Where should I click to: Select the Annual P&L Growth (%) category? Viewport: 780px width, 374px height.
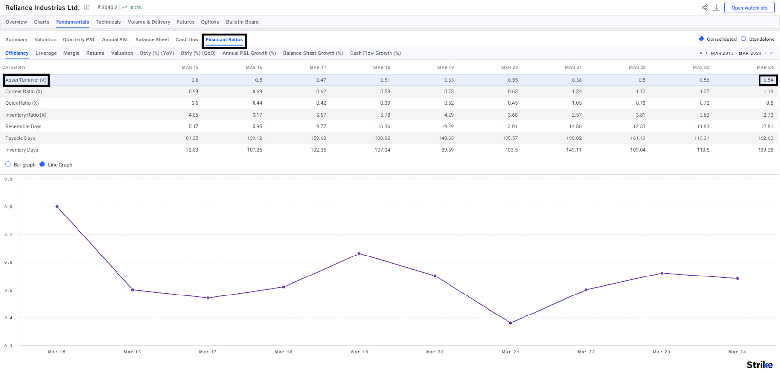(250, 53)
